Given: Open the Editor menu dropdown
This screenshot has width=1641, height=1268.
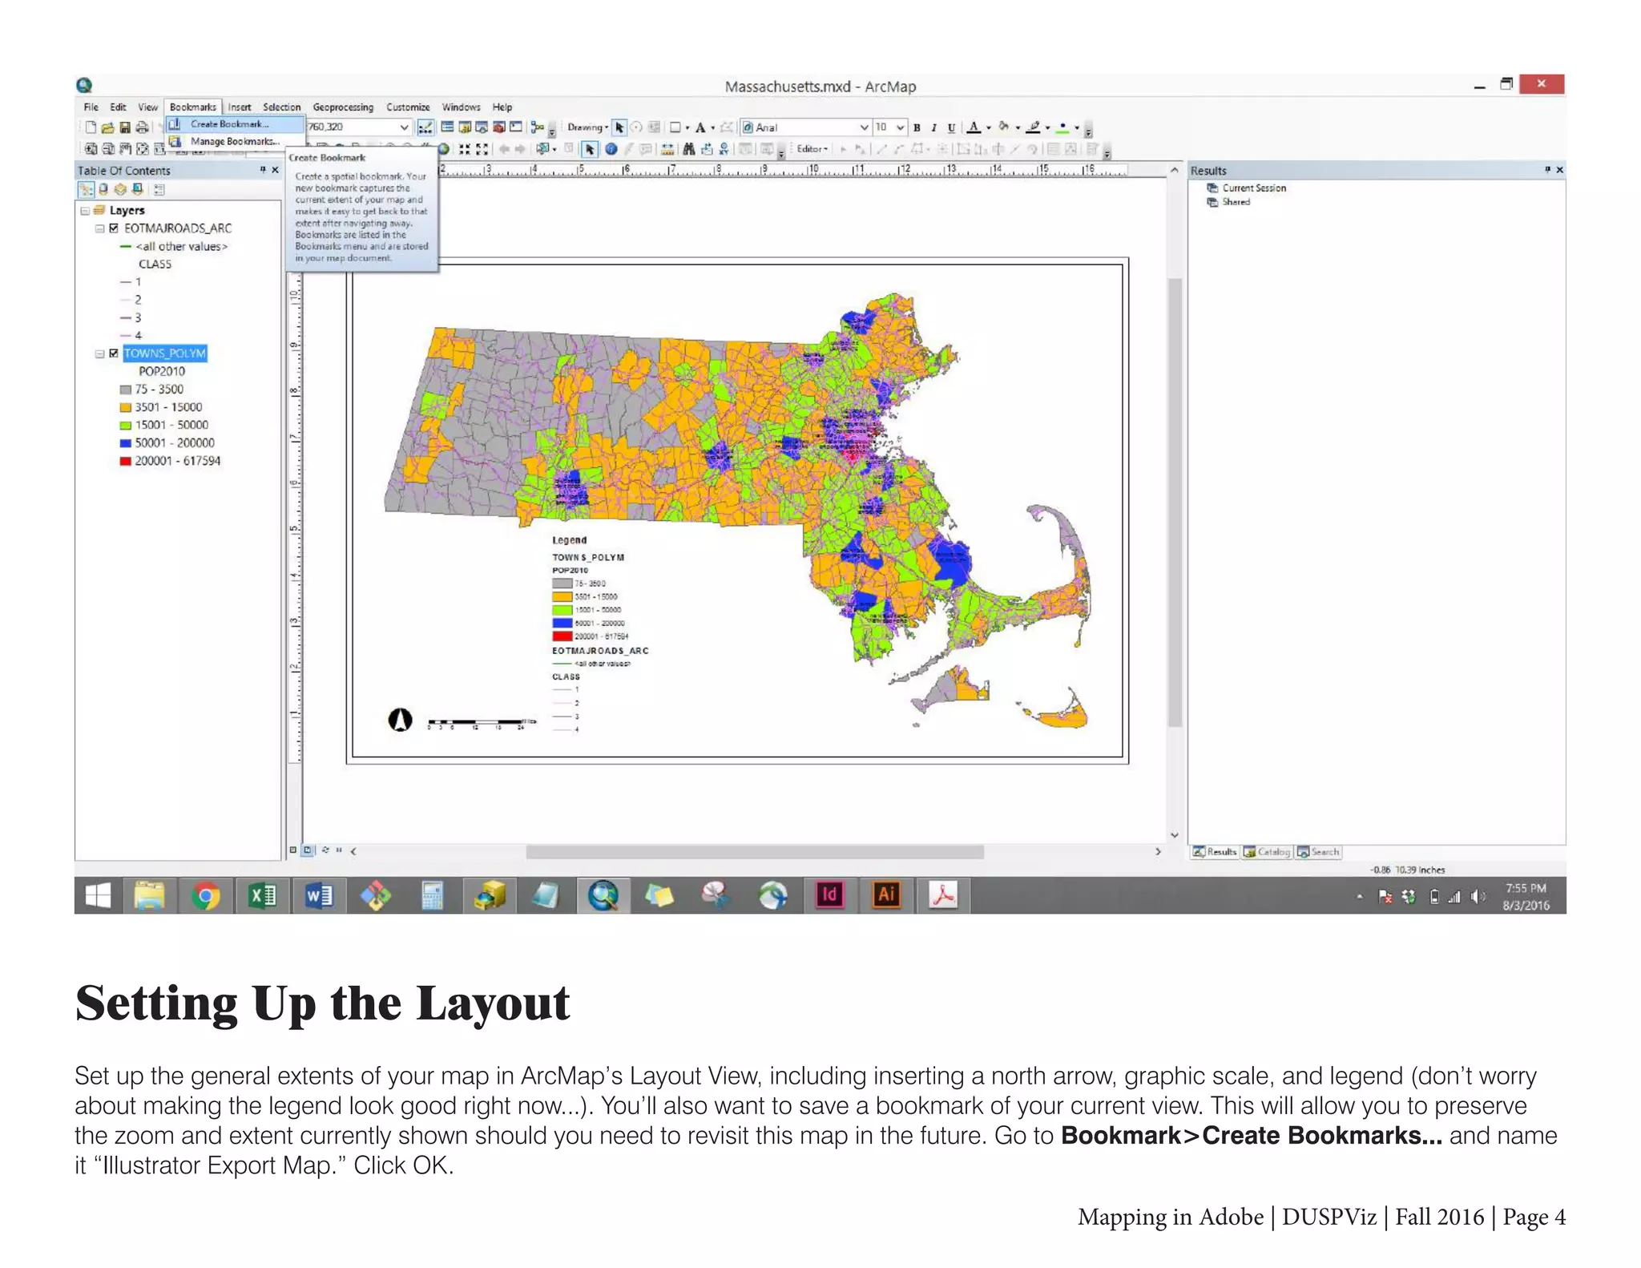Looking at the screenshot, I should [x=812, y=149].
